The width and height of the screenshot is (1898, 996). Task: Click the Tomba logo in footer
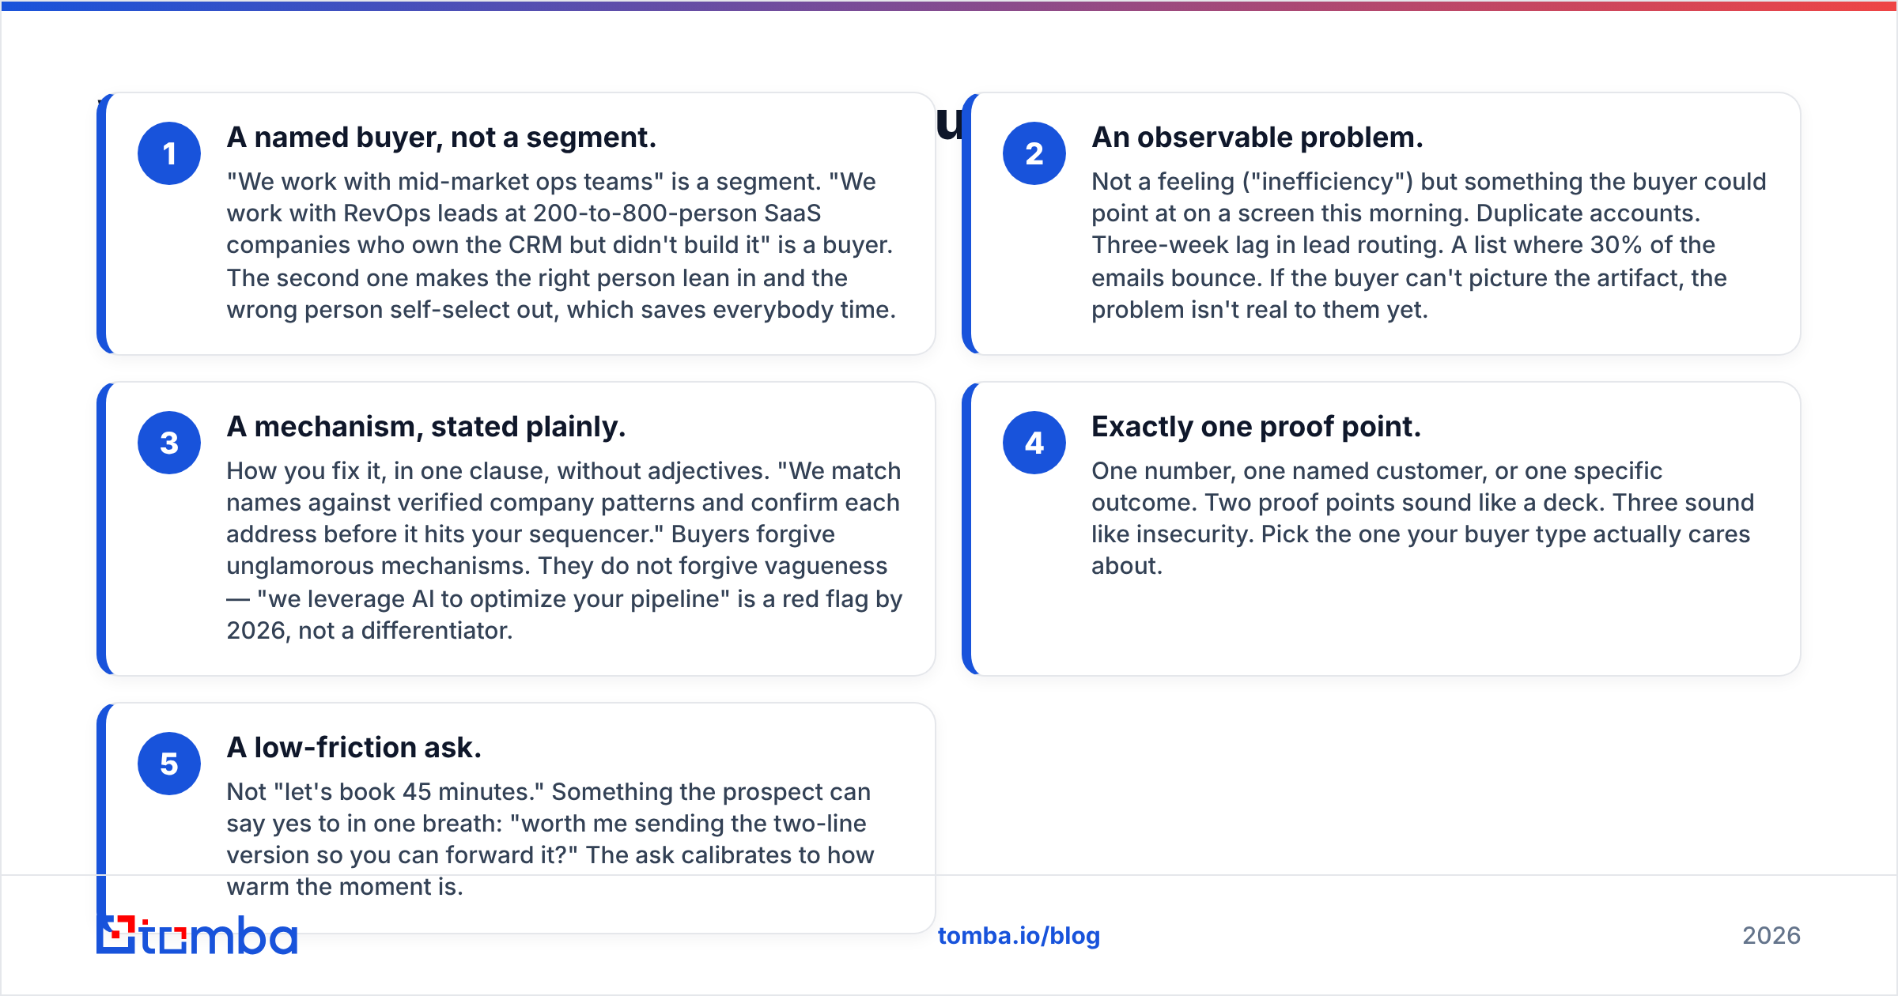197,935
